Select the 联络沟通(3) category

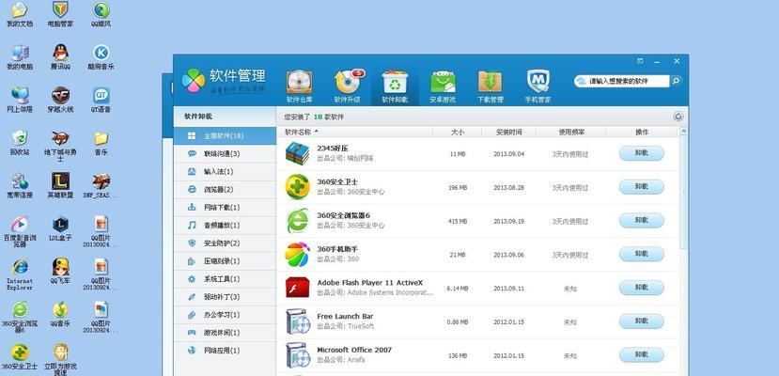[225, 153]
